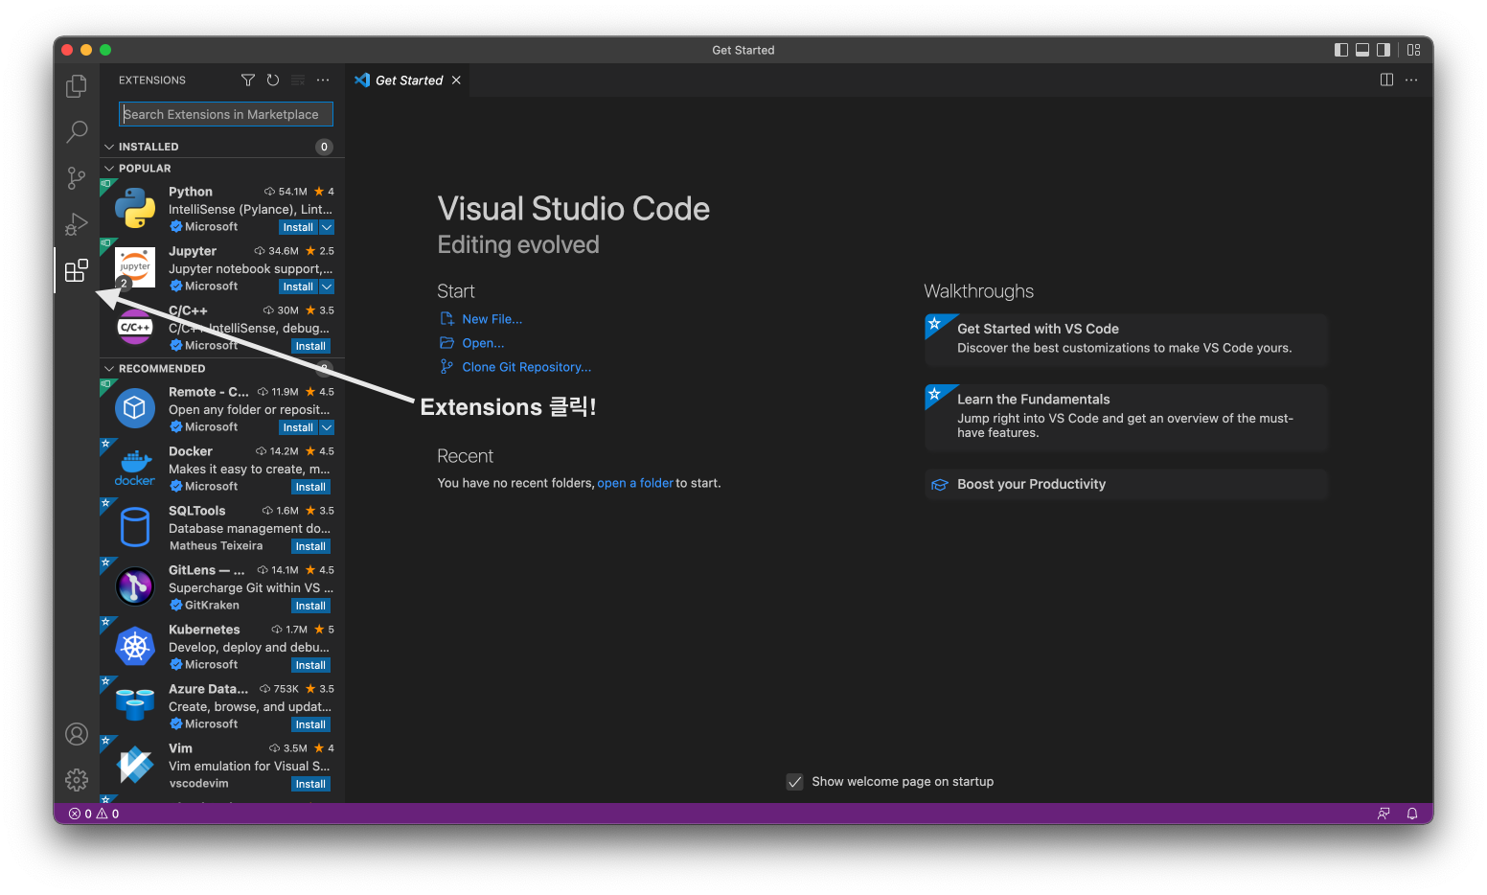This screenshot has height=895, width=1487.
Task: Click errors and warnings status indicator
Action: [x=94, y=814]
